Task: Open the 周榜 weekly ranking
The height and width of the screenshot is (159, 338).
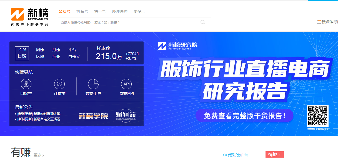Action: point(40,50)
